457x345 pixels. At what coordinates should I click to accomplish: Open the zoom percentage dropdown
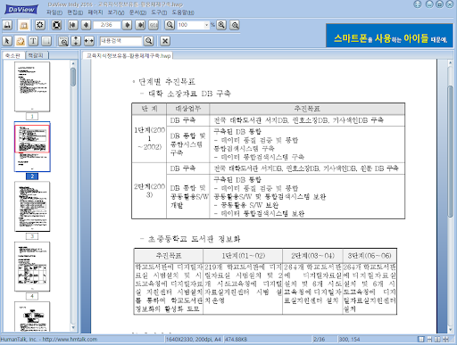pyautogui.click(x=206, y=25)
